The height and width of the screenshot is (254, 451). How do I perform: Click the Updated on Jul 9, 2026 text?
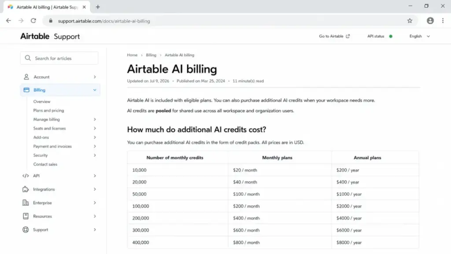point(148,81)
